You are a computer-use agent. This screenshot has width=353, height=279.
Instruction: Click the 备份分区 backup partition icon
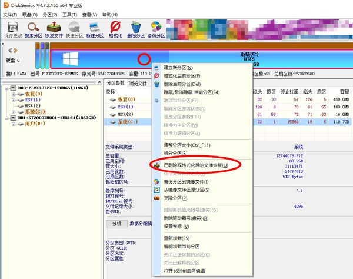[156, 28]
